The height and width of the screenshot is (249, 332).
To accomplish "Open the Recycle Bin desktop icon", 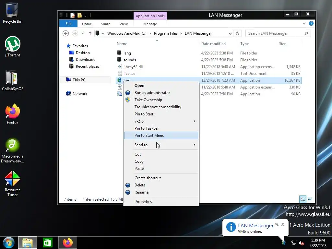I will click(12, 13).
